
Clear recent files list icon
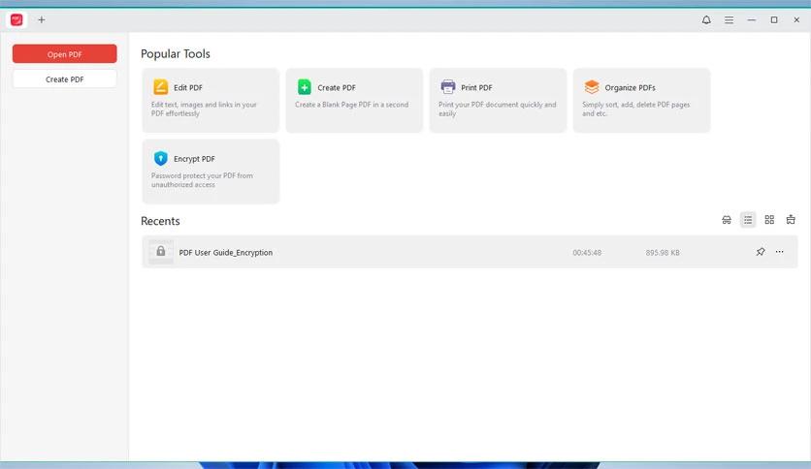pyautogui.click(x=791, y=220)
